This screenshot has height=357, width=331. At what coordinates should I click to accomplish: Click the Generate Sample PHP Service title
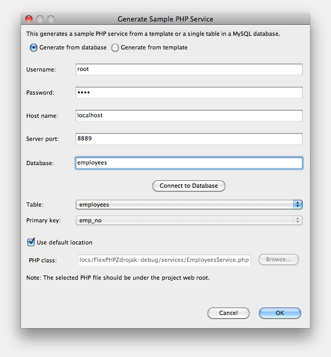click(x=165, y=19)
